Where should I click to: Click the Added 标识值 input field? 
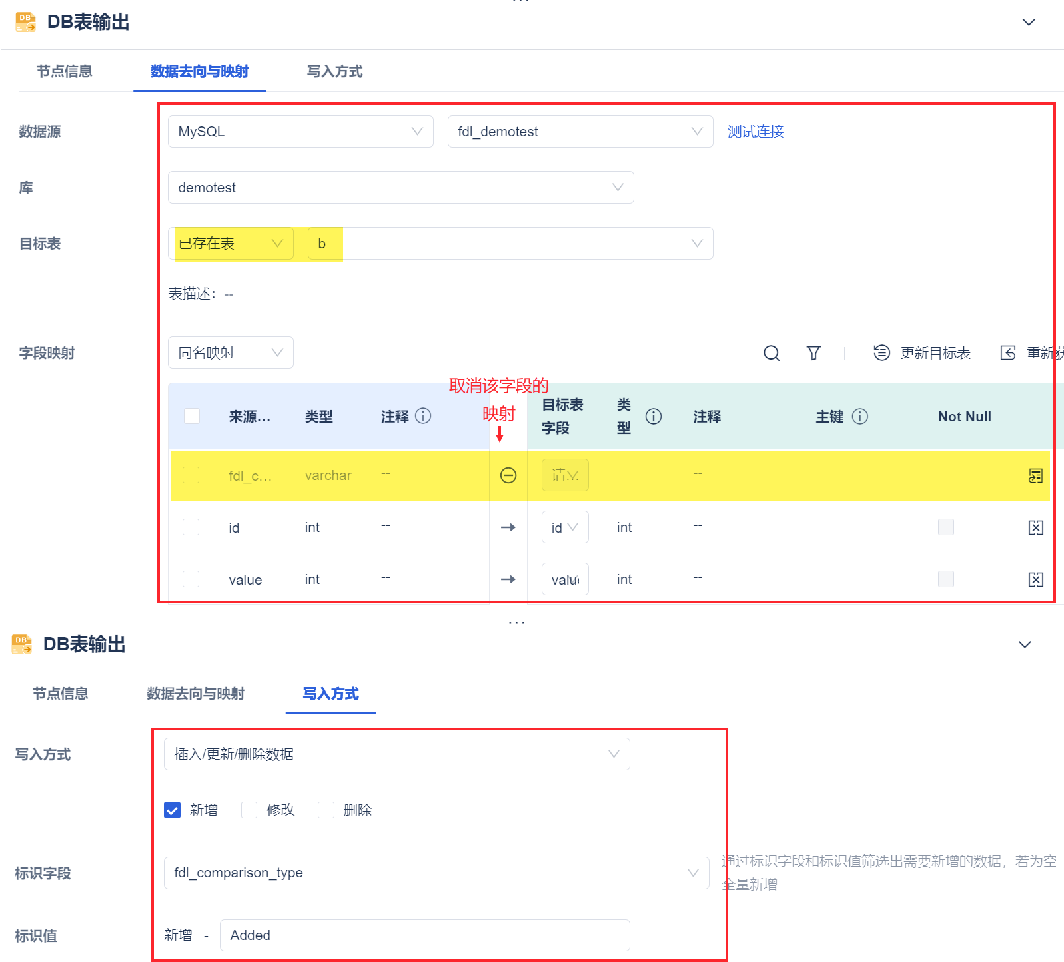pyautogui.click(x=425, y=935)
